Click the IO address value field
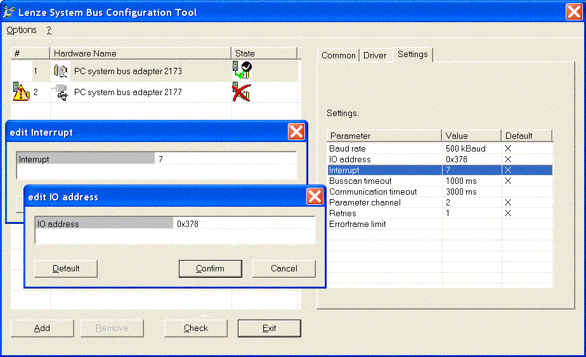 (244, 224)
